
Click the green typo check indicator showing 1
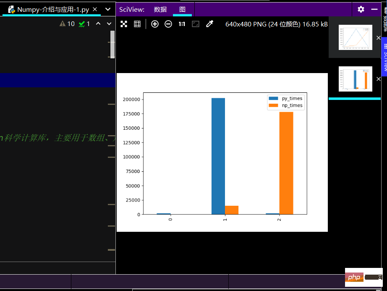[84, 24]
